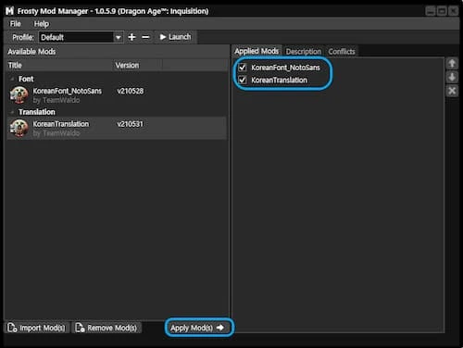Click the KoreanFont_NotoSans mod thumbnail
The width and height of the screenshot is (463, 348).
point(19,95)
